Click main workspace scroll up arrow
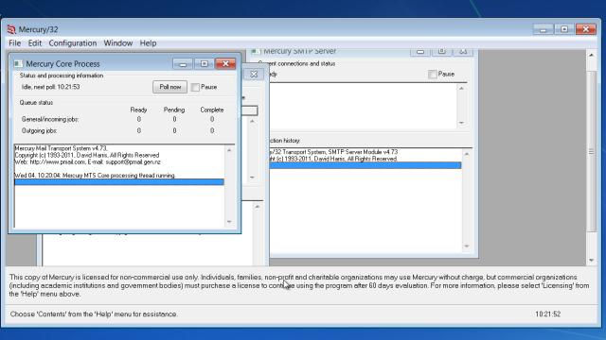 tap(592, 56)
